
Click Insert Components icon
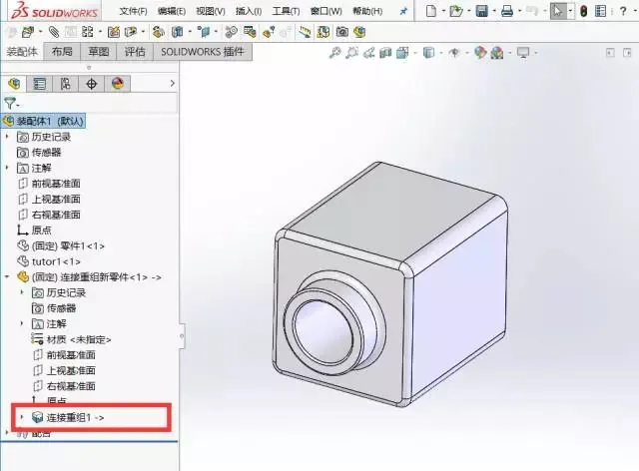coord(28,32)
